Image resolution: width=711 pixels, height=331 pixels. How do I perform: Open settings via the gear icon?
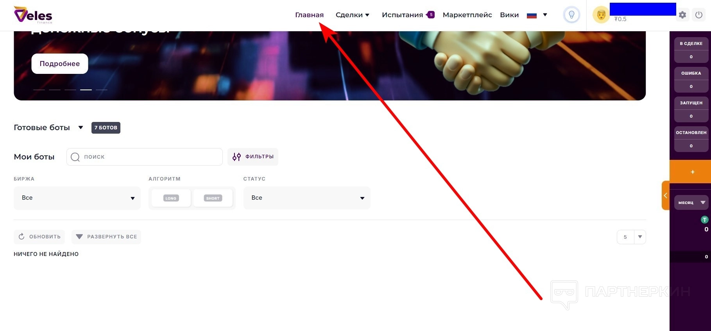682,15
